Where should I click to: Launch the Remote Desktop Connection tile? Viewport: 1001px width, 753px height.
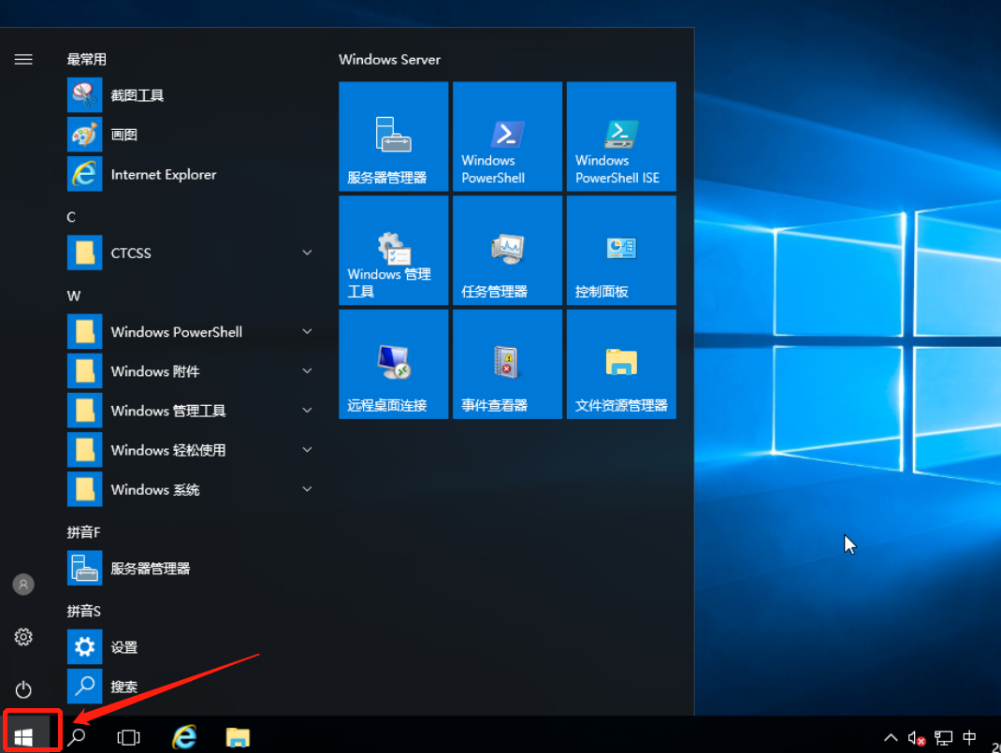pyautogui.click(x=393, y=364)
